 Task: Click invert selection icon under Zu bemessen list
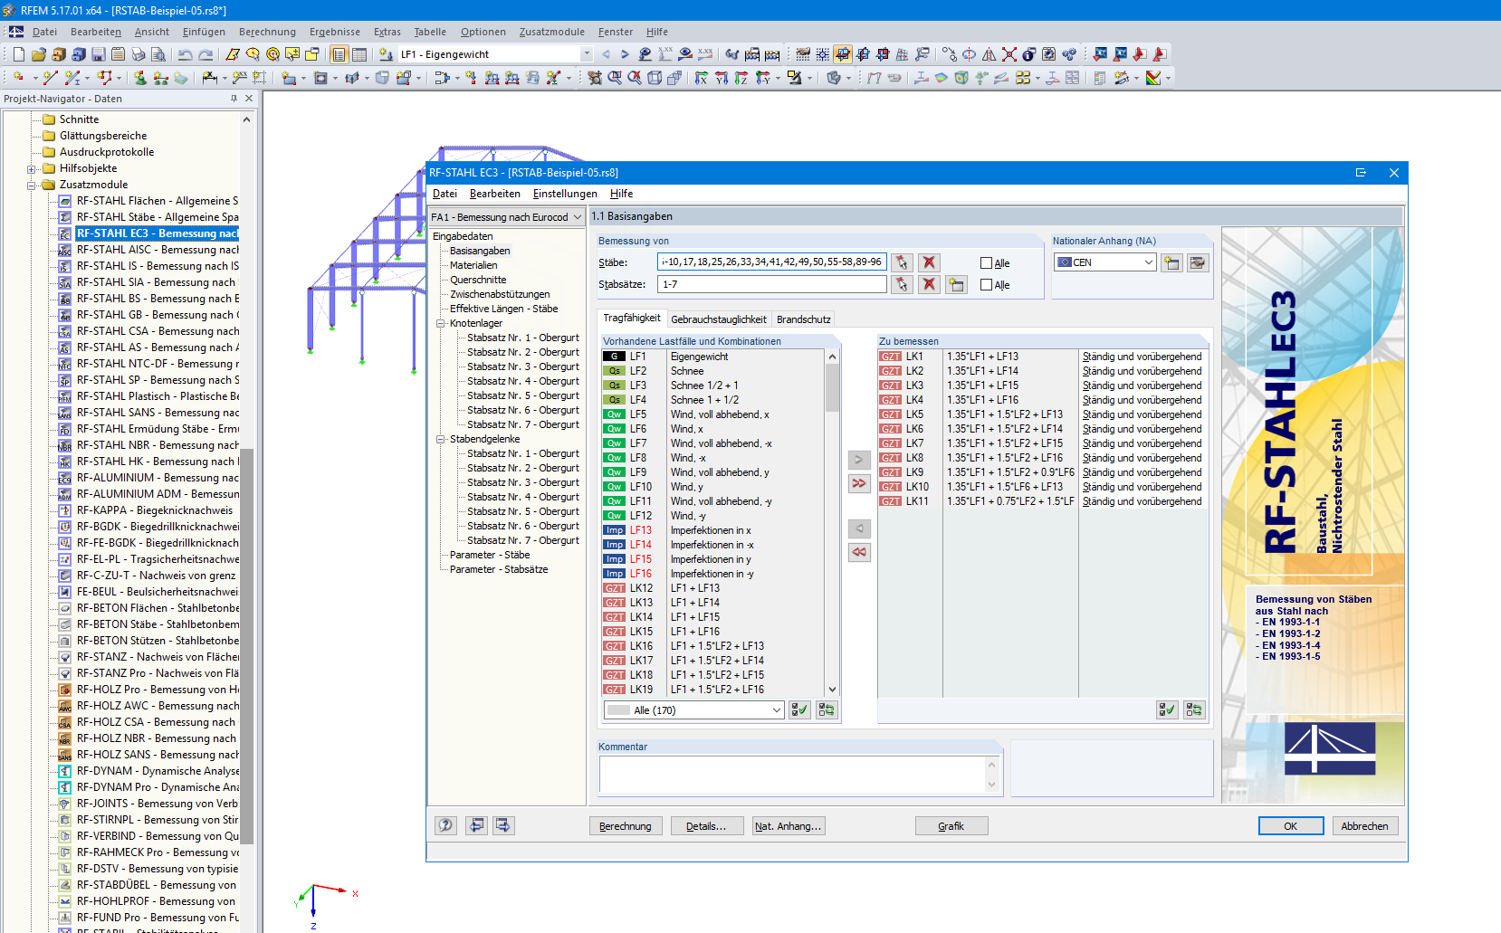tap(1195, 710)
